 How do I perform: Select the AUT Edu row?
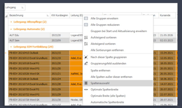pyautogui.click(x=27, y=35)
